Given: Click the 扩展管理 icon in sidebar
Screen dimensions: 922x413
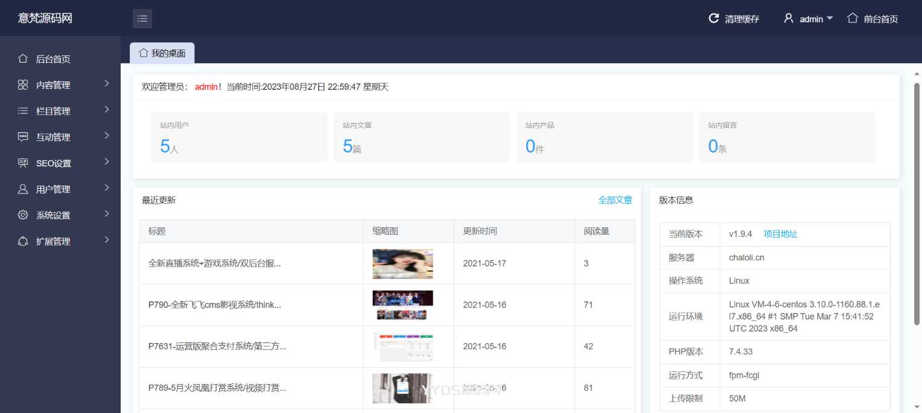Looking at the screenshot, I should (23, 241).
